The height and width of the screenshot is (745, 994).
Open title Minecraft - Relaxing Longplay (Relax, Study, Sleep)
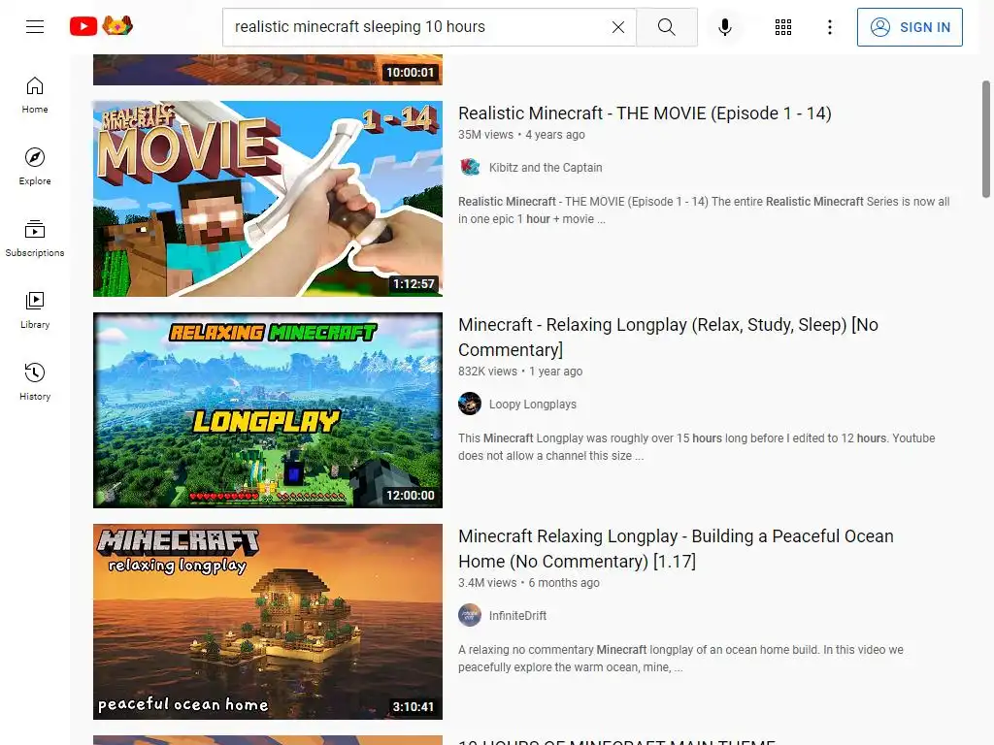tap(668, 337)
